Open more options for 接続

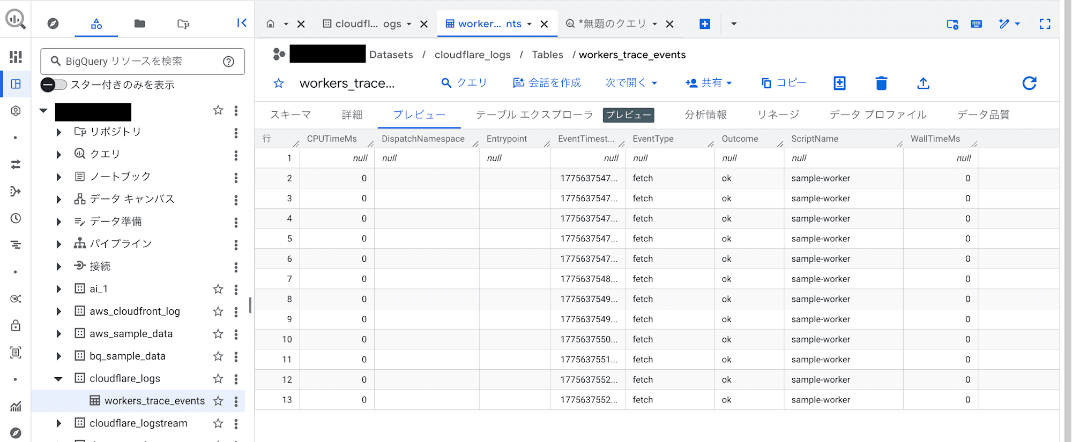236,267
